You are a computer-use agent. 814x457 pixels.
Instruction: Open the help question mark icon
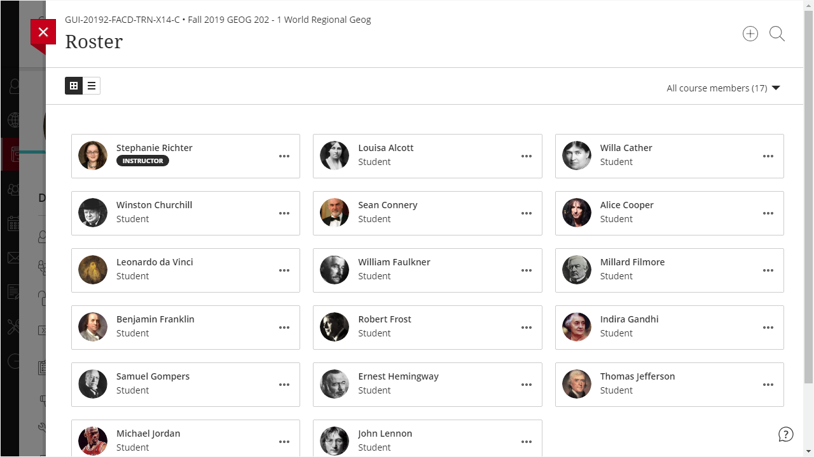[x=786, y=434]
